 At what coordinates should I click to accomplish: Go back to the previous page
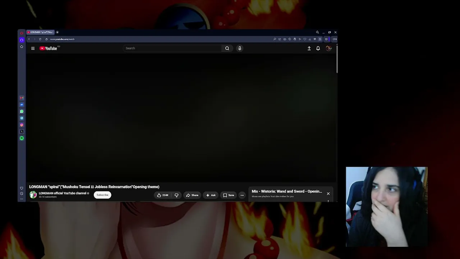pos(29,39)
